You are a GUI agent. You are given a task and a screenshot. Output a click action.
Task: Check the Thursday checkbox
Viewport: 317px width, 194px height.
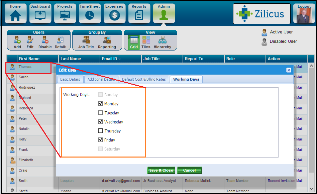pos(101,131)
